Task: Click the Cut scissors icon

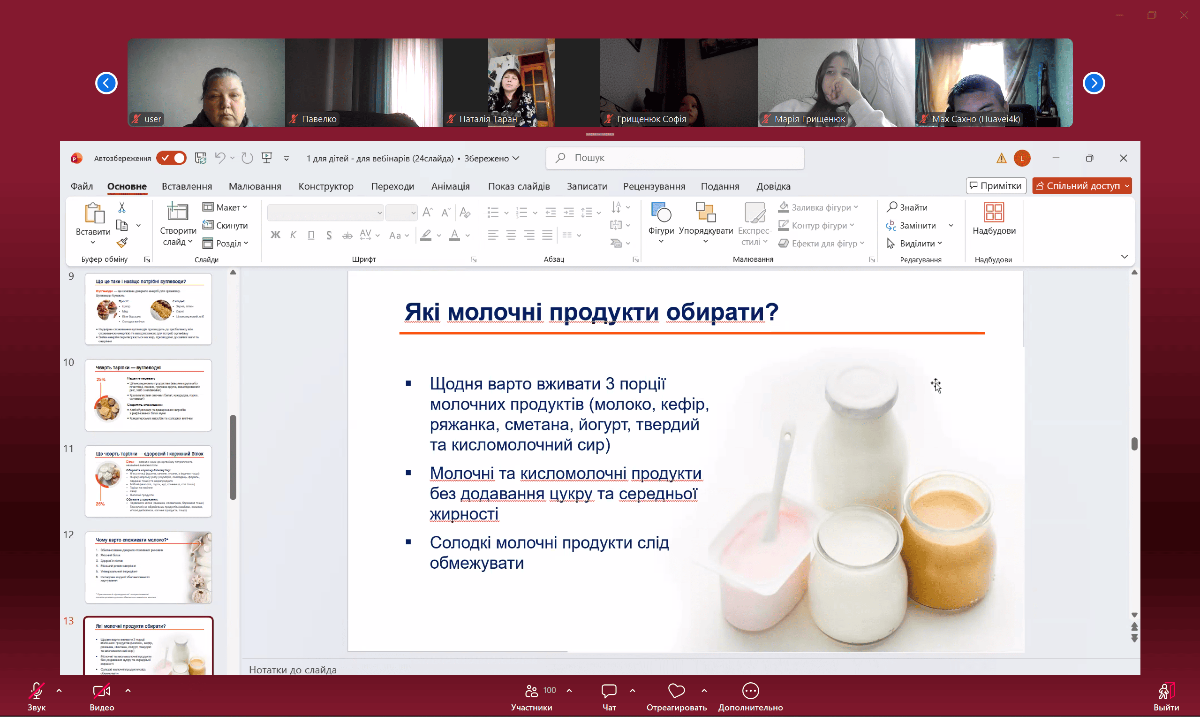Action: coord(121,207)
